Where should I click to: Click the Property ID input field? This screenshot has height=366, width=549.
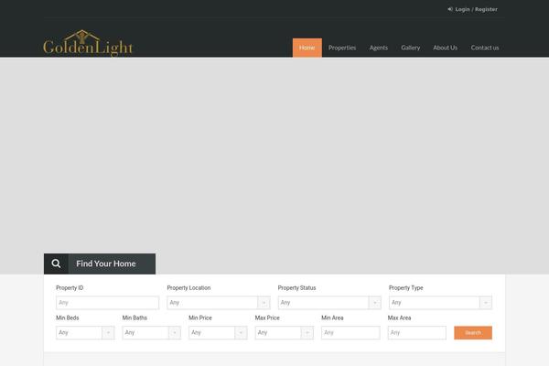point(107,303)
